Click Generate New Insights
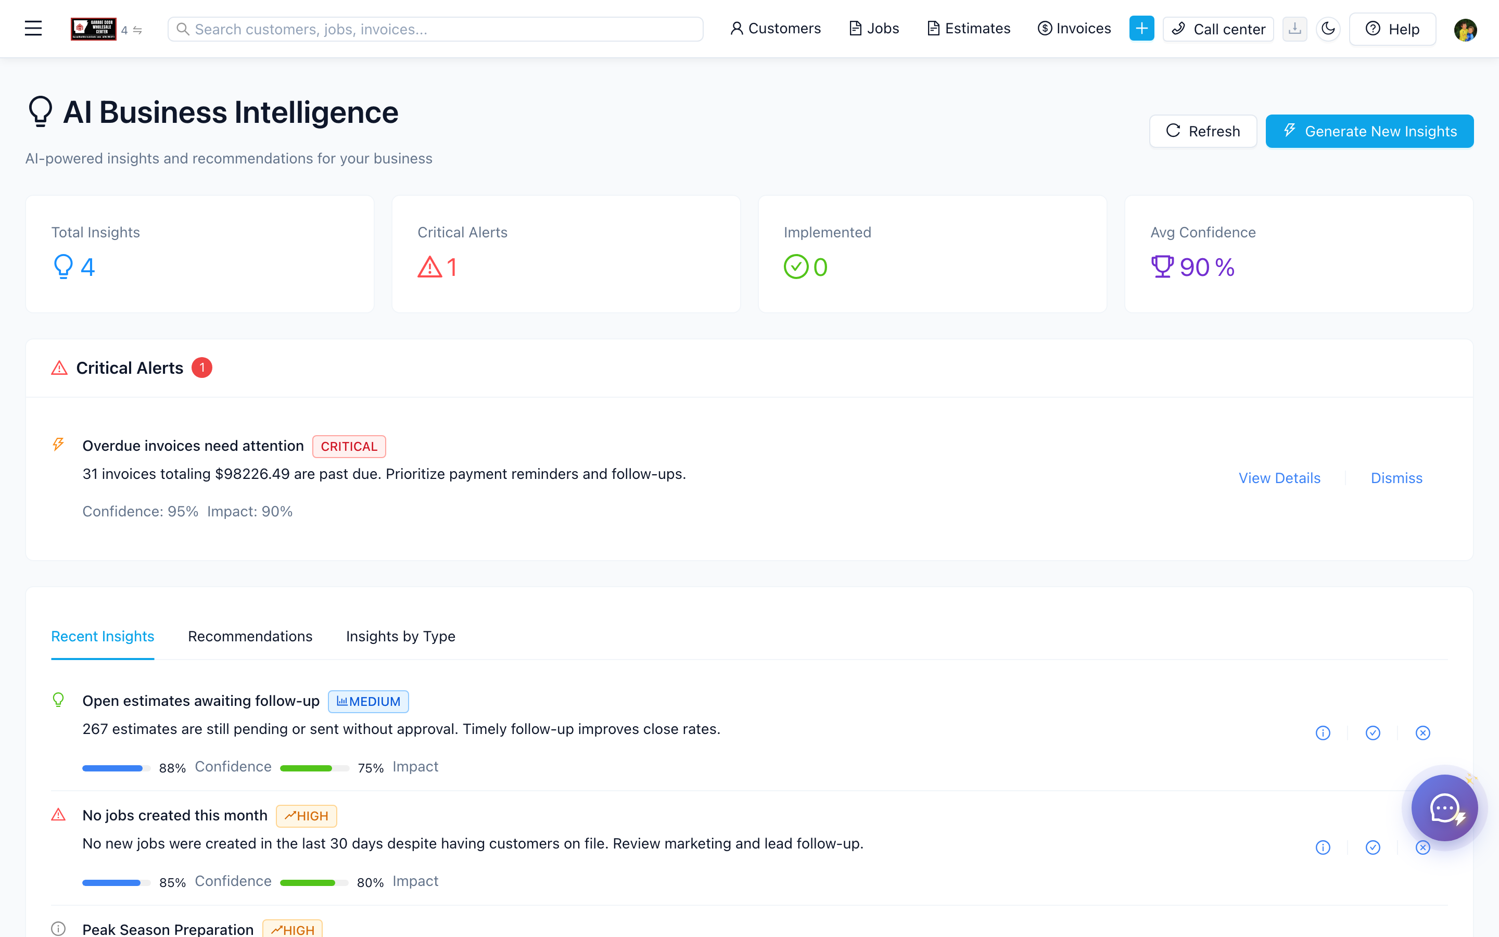Screen dimensions: 1499x937 click(x=1369, y=131)
